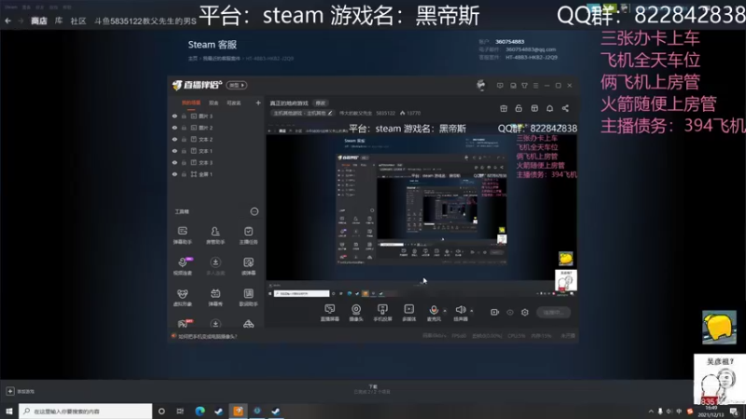This screenshot has height=419, width=746.
Task: Expand the speaker options arrow
Action: pos(472,311)
